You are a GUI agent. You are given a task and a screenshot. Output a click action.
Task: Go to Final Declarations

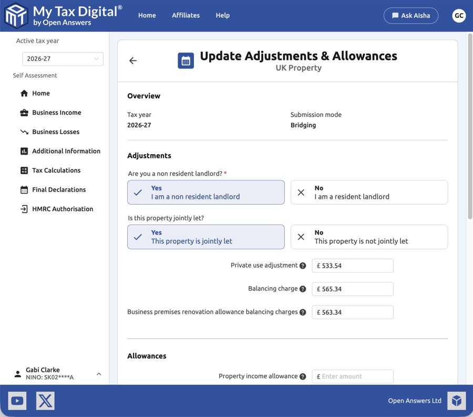(58, 189)
